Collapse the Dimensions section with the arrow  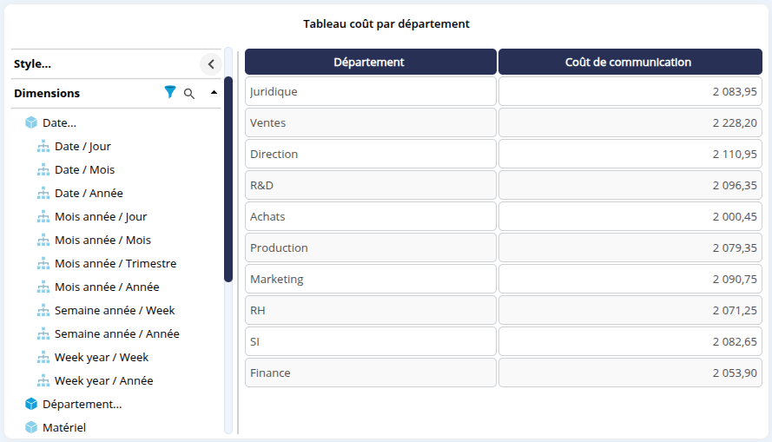pos(214,92)
